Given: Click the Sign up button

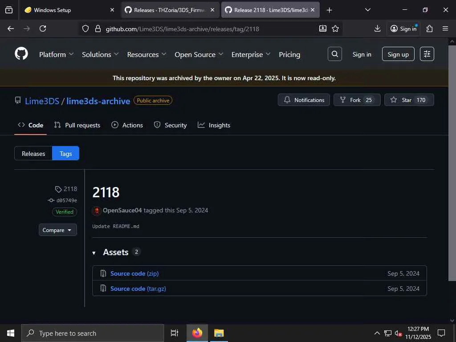Looking at the screenshot, I should pyautogui.click(x=398, y=54).
